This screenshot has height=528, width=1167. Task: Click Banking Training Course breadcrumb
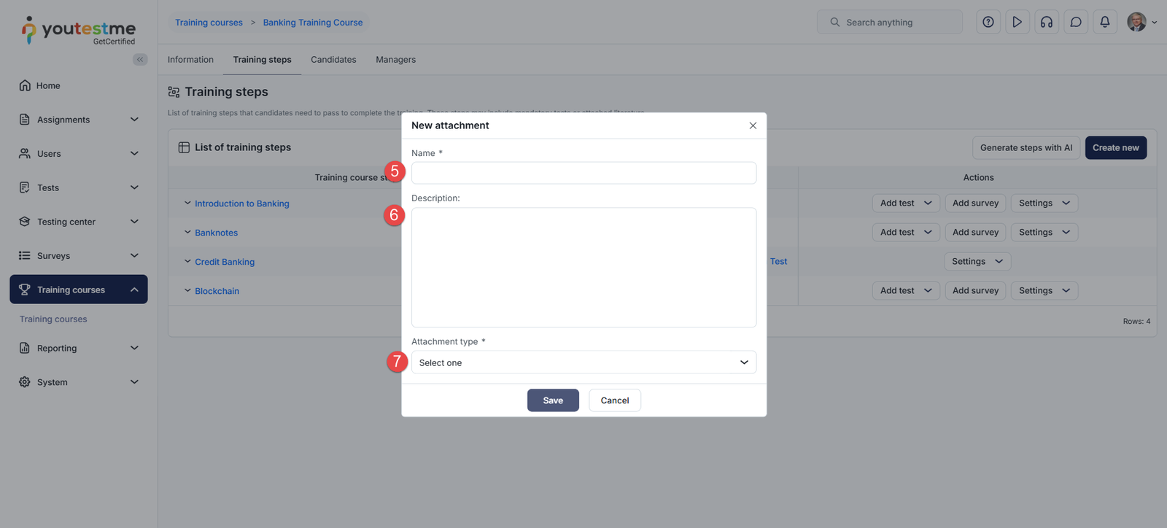point(313,23)
